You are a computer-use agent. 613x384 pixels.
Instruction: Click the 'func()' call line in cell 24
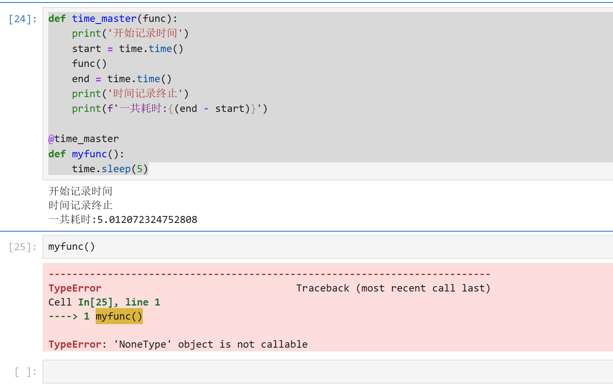[89, 64]
